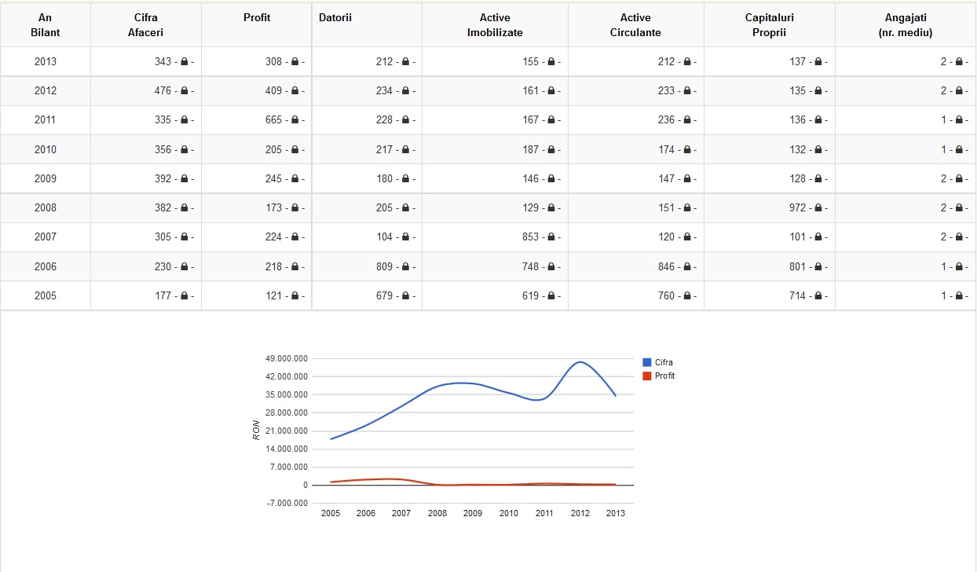The height and width of the screenshot is (572, 977).
Task: Click lock icon in 2007 Angajati cell
Action: coord(959,237)
